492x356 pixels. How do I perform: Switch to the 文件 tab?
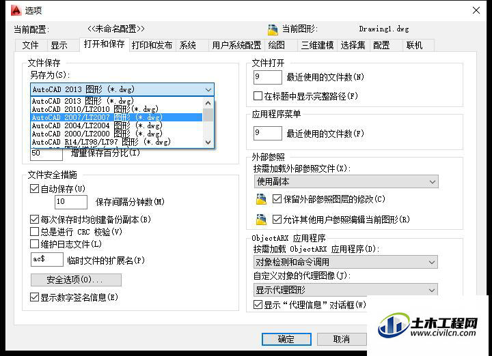tap(31, 45)
